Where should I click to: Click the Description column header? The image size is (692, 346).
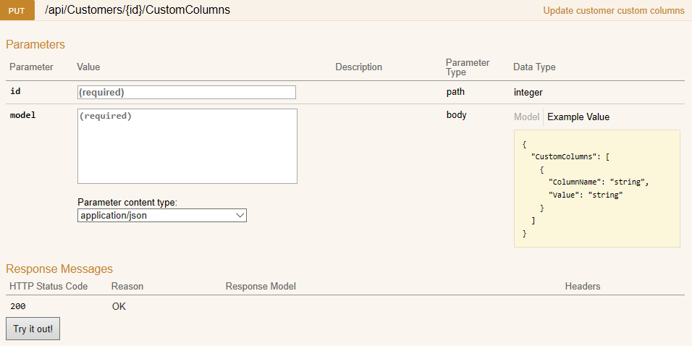(358, 67)
